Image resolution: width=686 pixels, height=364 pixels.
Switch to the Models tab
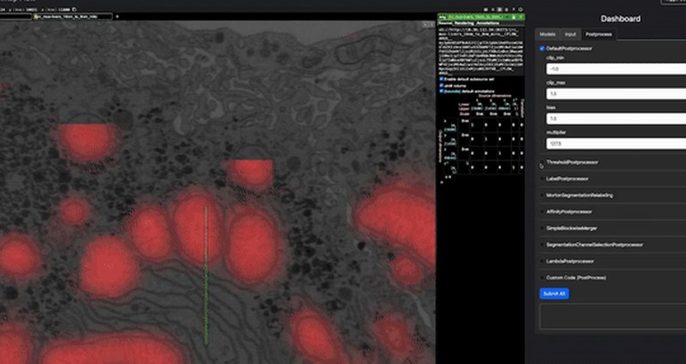point(547,34)
